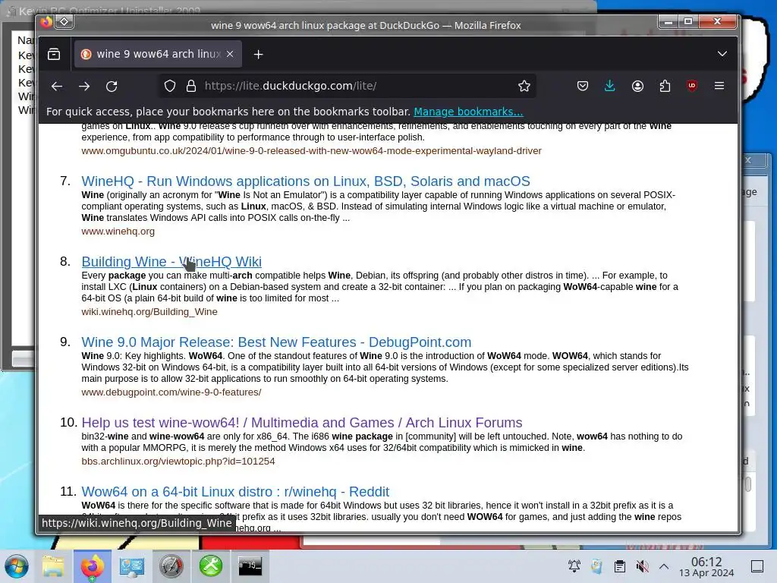Reload the DuckDuckGo results page
Image resolution: width=777 pixels, height=583 pixels.
pos(112,87)
